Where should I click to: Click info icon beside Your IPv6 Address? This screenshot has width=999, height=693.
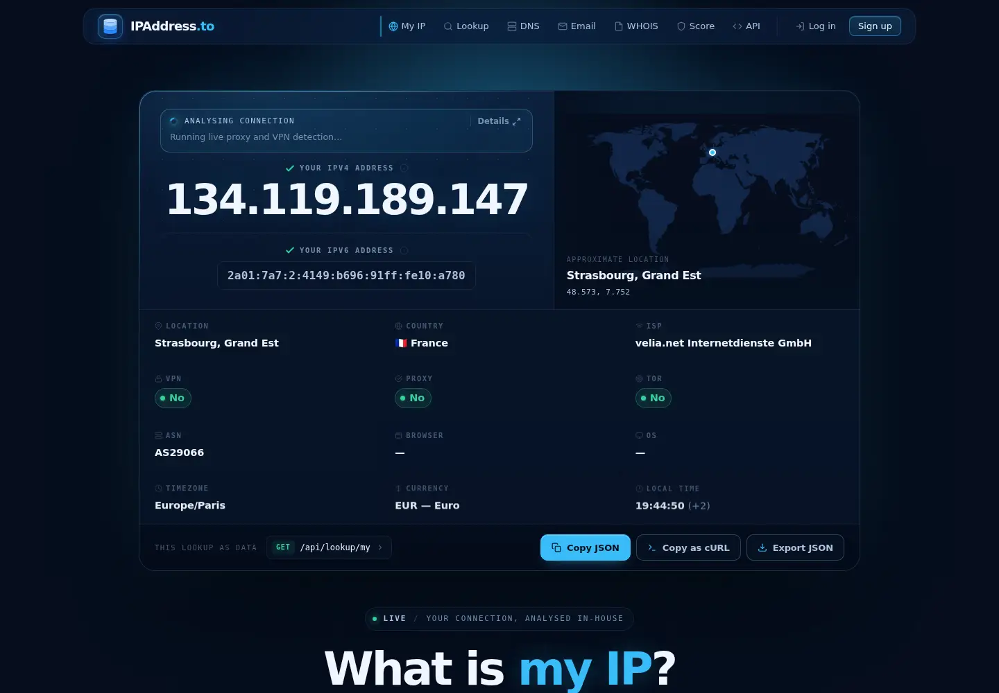pyautogui.click(x=404, y=251)
